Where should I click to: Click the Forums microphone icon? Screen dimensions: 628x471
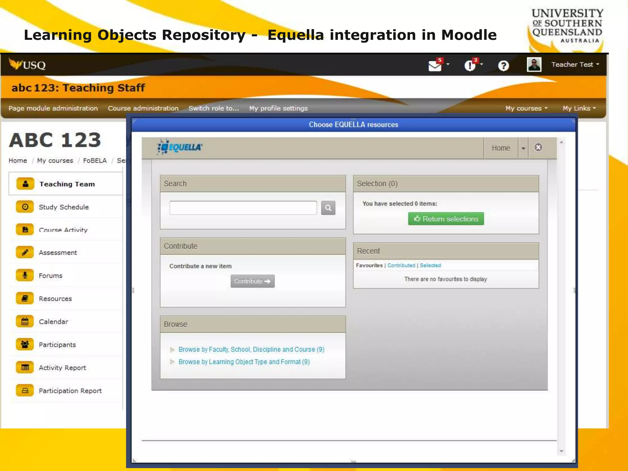pyautogui.click(x=25, y=275)
